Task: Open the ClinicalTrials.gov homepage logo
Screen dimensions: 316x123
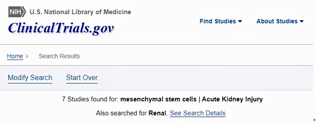Action: (61, 28)
